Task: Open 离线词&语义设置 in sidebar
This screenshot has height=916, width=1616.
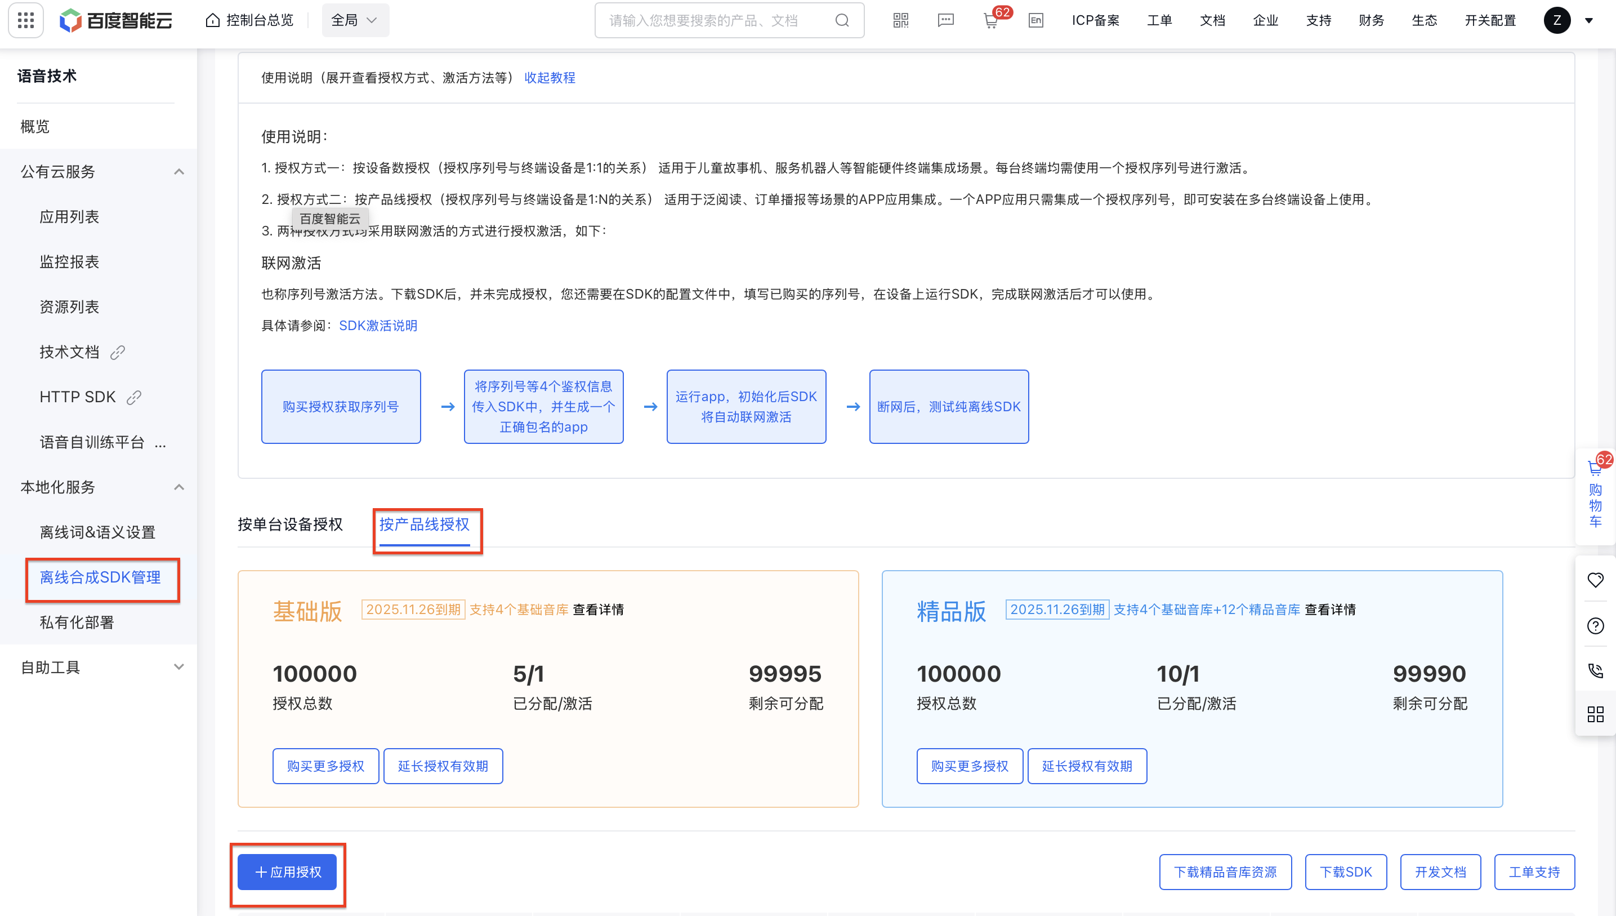Action: [x=97, y=532]
